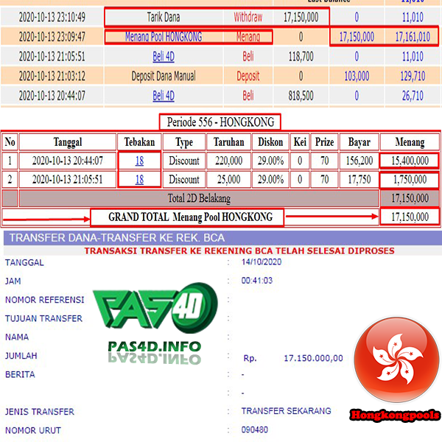Select the PAS4D.INFO text
The image size is (442, 442).
[154, 347]
